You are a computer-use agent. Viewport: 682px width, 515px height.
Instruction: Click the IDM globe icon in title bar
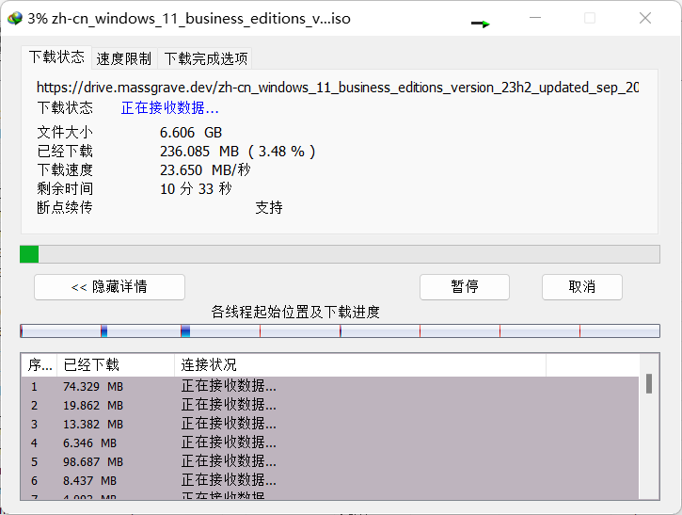(x=15, y=18)
